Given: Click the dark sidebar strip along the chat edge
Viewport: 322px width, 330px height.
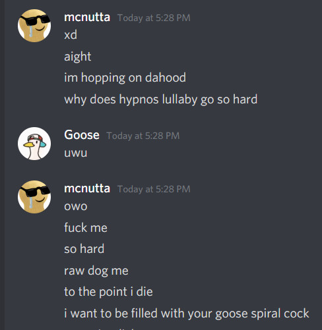Looking at the screenshot, I should pyautogui.click(x=2, y=165).
